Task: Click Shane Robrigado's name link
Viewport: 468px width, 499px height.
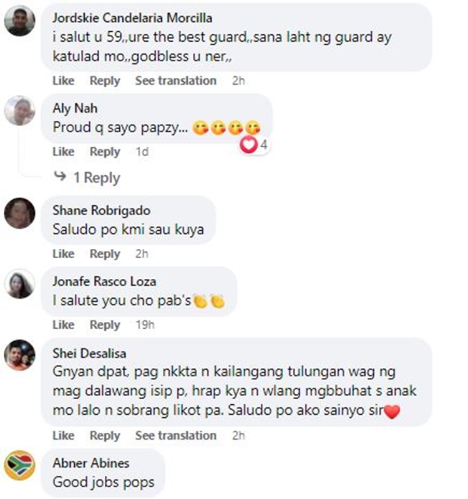Action: 102,211
